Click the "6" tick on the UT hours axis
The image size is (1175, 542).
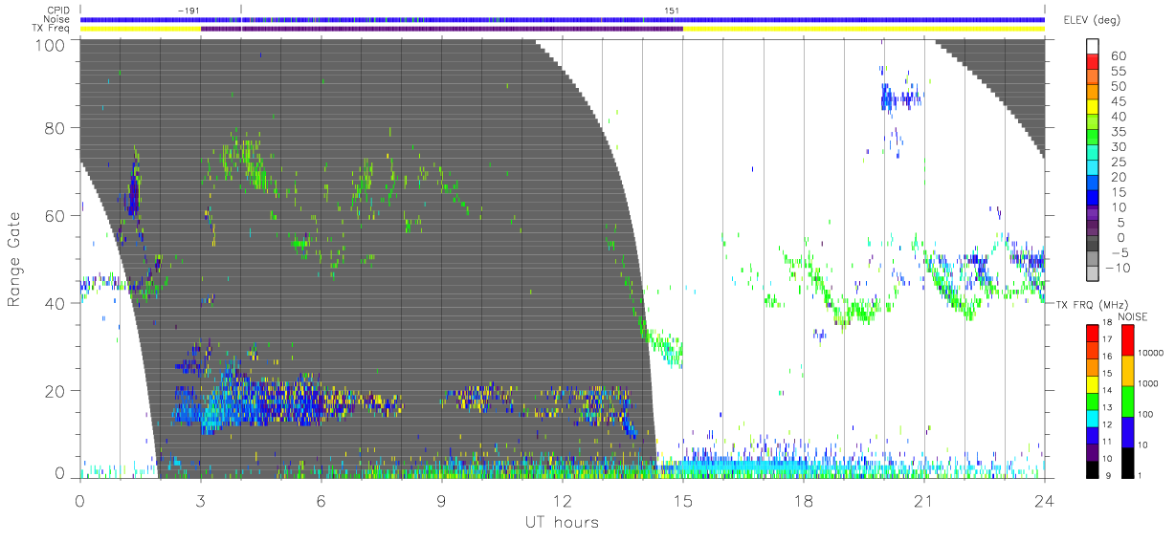321,500
